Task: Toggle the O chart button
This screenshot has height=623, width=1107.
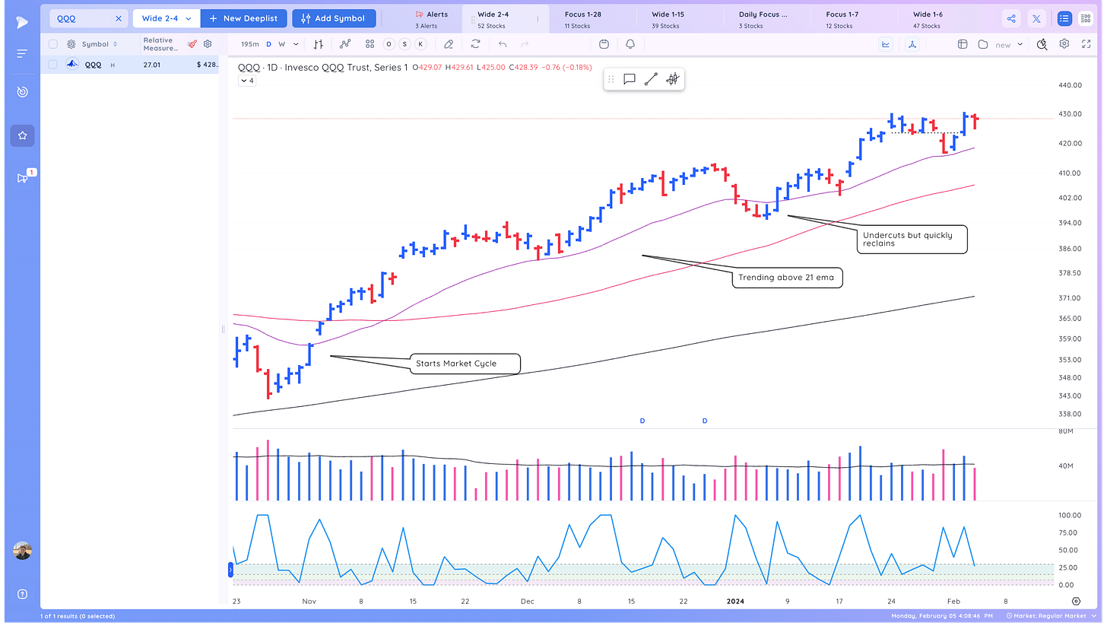Action: pyautogui.click(x=389, y=44)
